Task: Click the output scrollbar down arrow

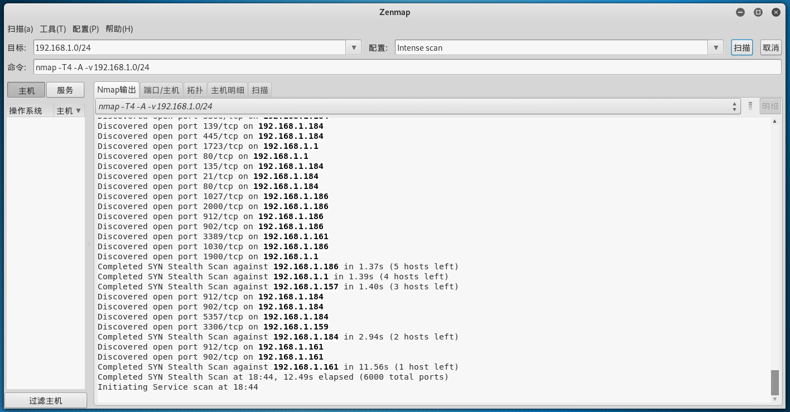Action: [775, 399]
